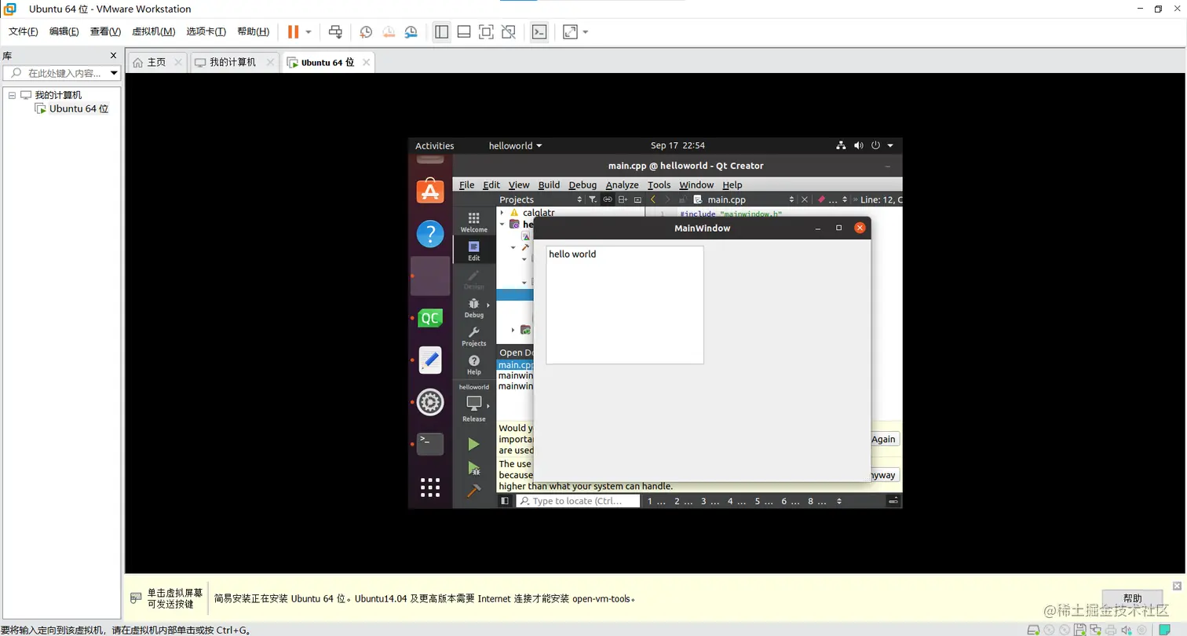The image size is (1187, 636).
Task: Open Ubuntu Activities overview
Action: pos(434,145)
